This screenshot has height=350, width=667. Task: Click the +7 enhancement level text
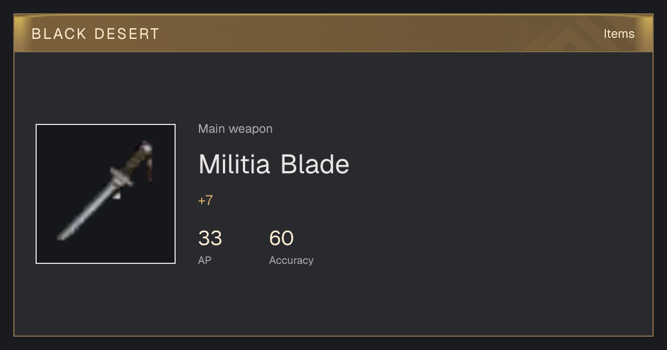(205, 201)
